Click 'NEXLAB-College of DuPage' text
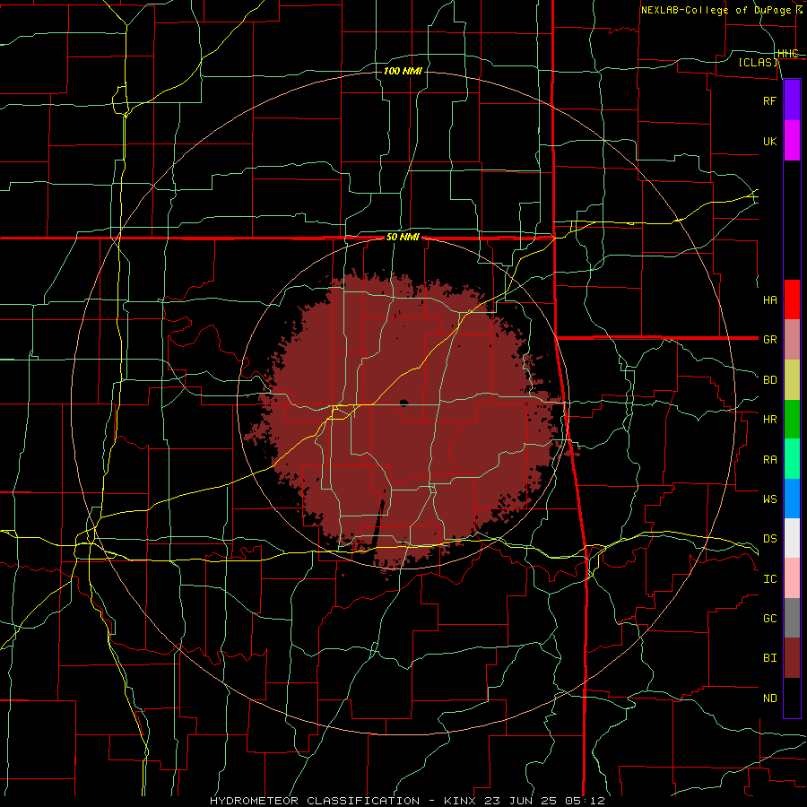The height and width of the screenshot is (807, 807). (717, 10)
